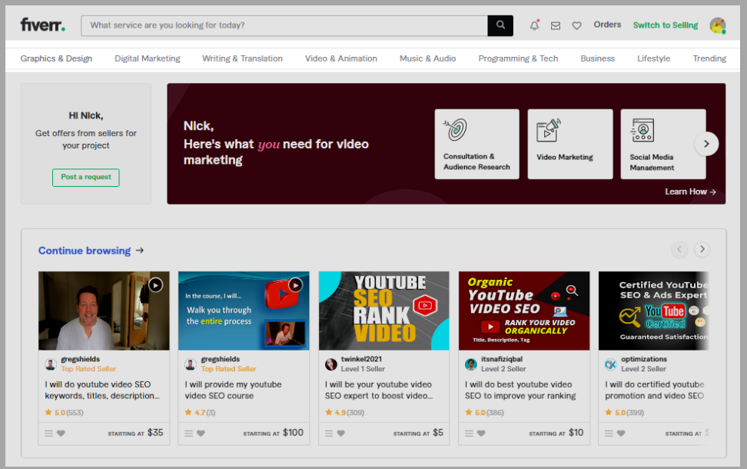The height and width of the screenshot is (469, 747).
Task: Open the Graphics & Design category
Action: 56,58
